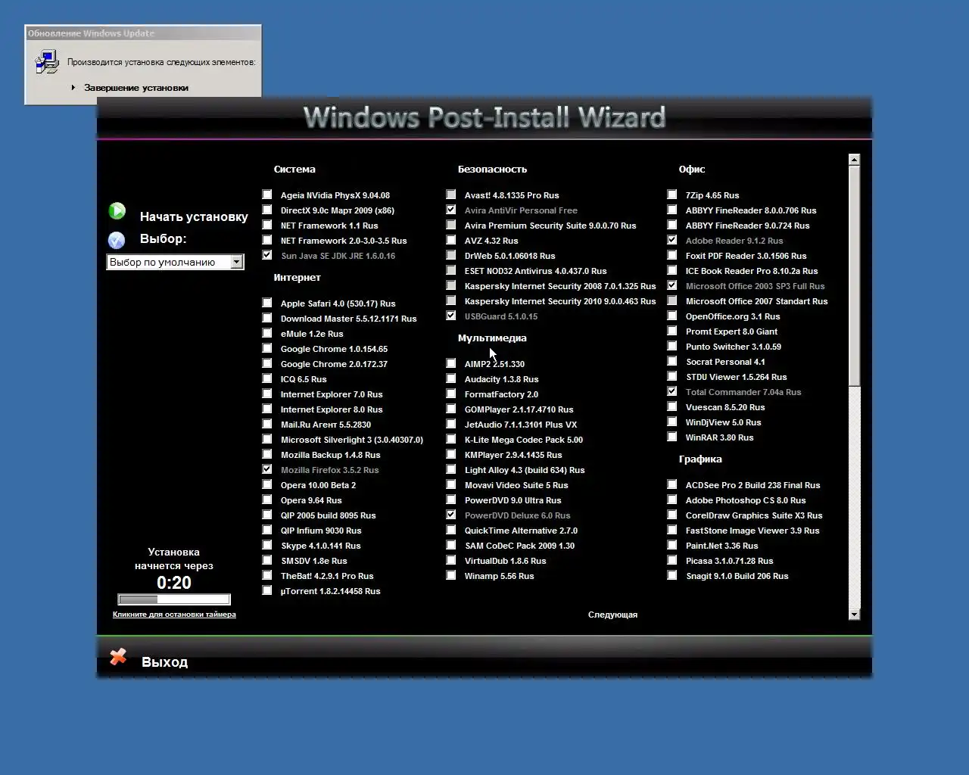Click the Интернет category heading
This screenshot has height=775, width=969.
tap(297, 278)
